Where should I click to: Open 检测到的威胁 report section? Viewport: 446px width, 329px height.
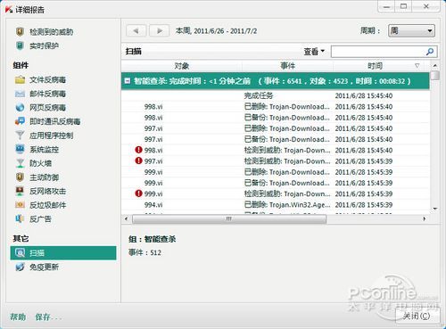[x=51, y=32]
